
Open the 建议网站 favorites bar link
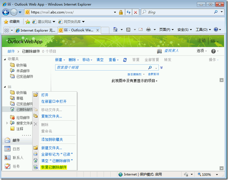(44, 22)
